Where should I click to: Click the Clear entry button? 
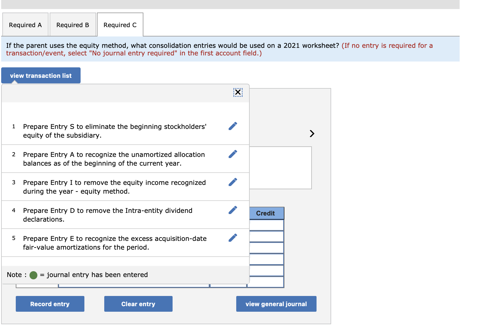point(138,304)
